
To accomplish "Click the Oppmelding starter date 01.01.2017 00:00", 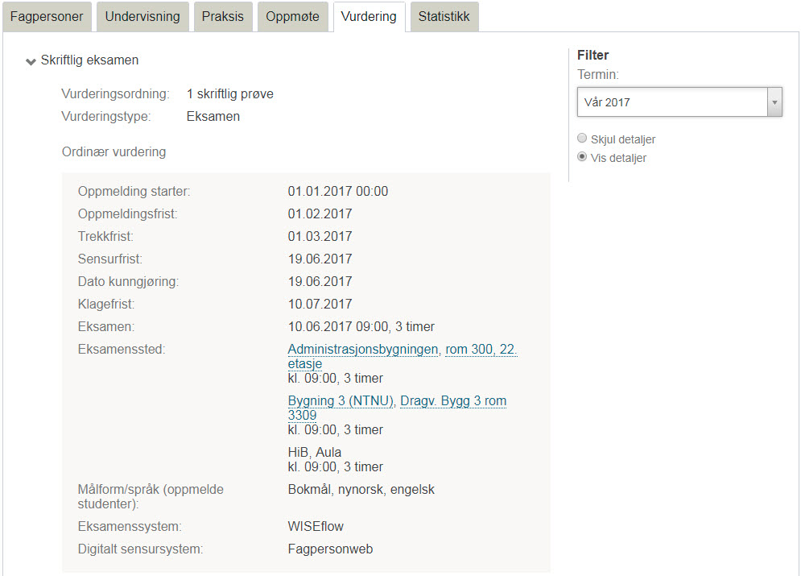I will 338,191.
